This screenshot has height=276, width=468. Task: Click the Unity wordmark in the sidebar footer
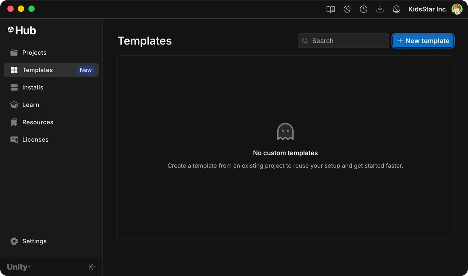point(18,267)
